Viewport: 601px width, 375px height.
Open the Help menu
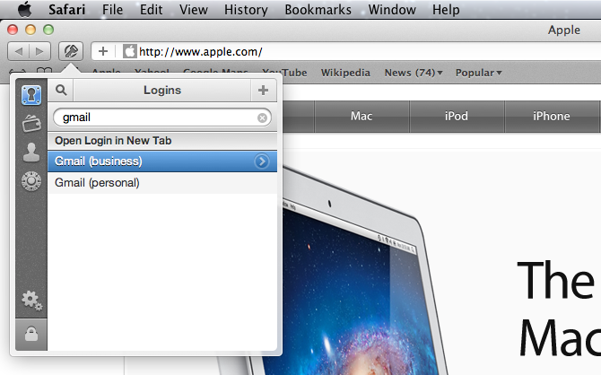coord(446,10)
